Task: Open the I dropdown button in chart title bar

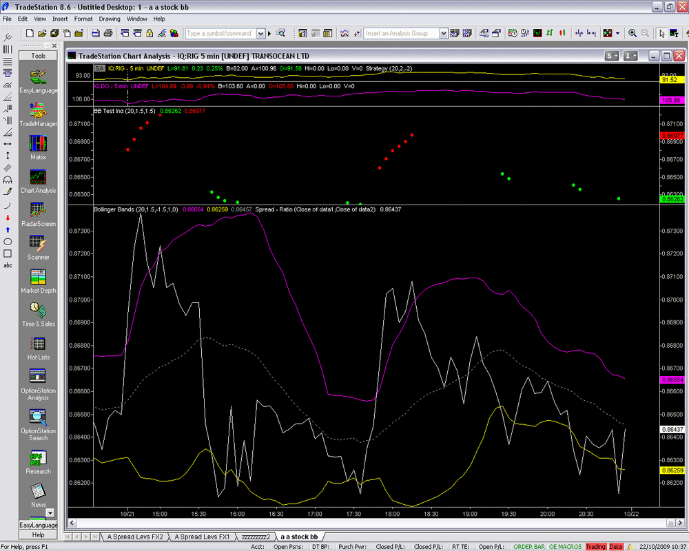Action: (x=630, y=56)
